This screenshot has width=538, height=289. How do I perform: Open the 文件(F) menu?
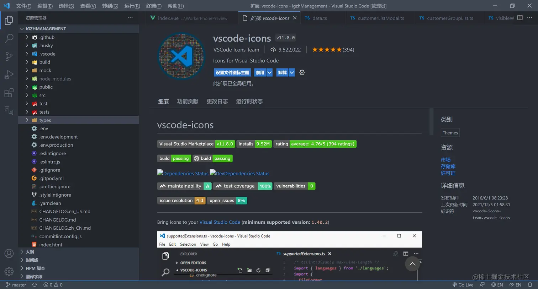(x=24, y=6)
